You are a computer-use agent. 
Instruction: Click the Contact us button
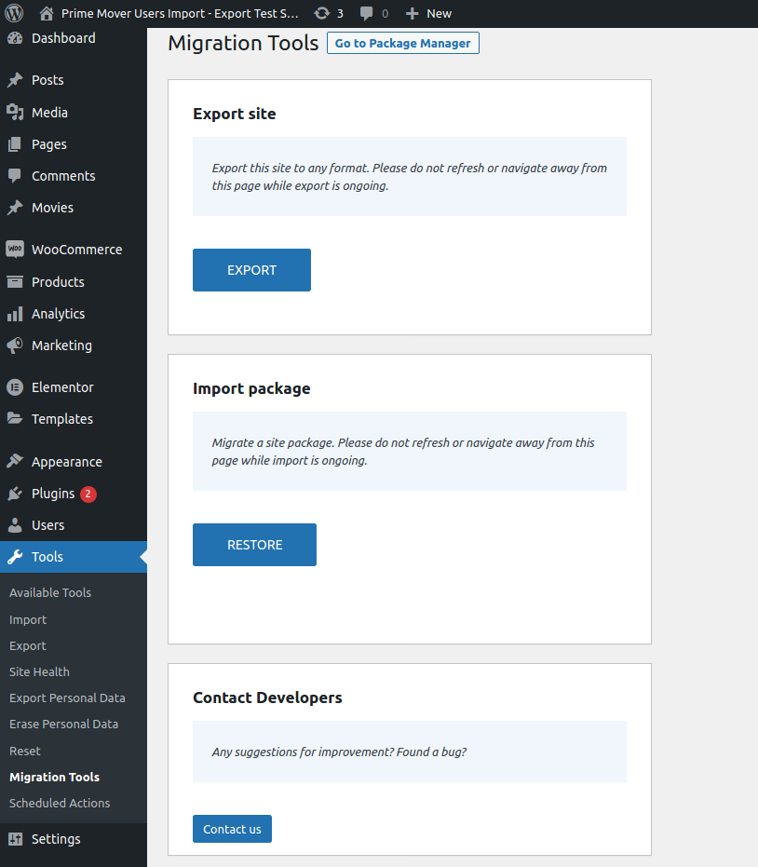[232, 829]
